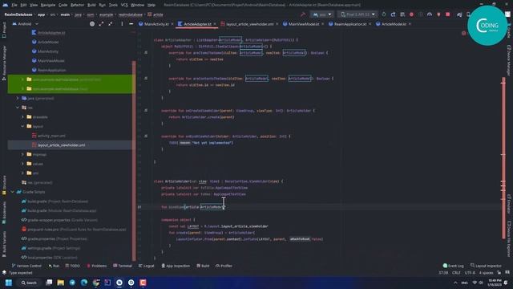
Task: Click the error indicator in editor corner
Action: coord(463,33)
